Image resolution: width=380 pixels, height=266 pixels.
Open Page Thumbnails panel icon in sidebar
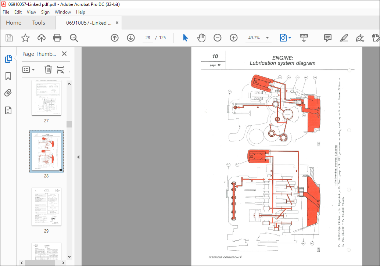pos(8,59)
